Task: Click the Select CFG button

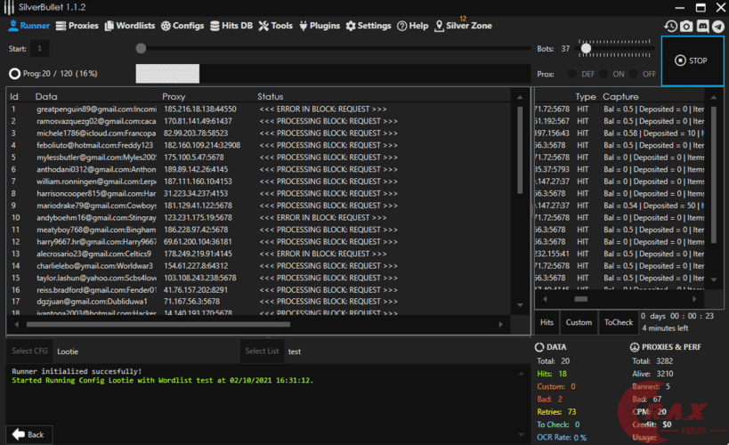Action: point(28,352)
